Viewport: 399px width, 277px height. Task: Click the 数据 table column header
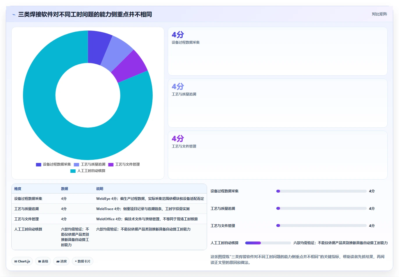[65, 189]
